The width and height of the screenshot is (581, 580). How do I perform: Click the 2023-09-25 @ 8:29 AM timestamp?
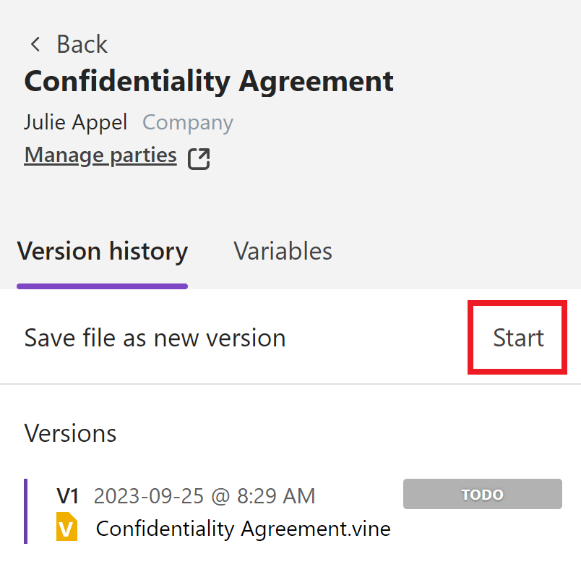coord(205,495)
